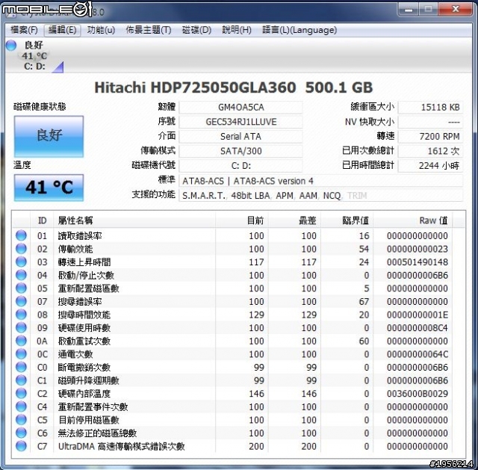The width and height of the screenshot is (478, 470).
Task: Click status icon for 目前停用磁區數 row
Action: [x=21, y=419]
